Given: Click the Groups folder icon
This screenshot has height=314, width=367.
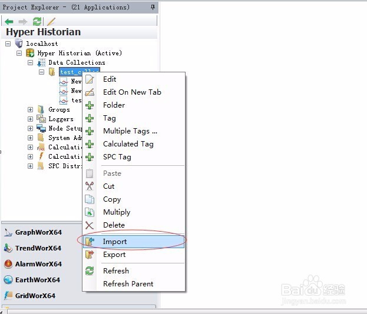Looking at the screenshot, I should tap(41, 109).
